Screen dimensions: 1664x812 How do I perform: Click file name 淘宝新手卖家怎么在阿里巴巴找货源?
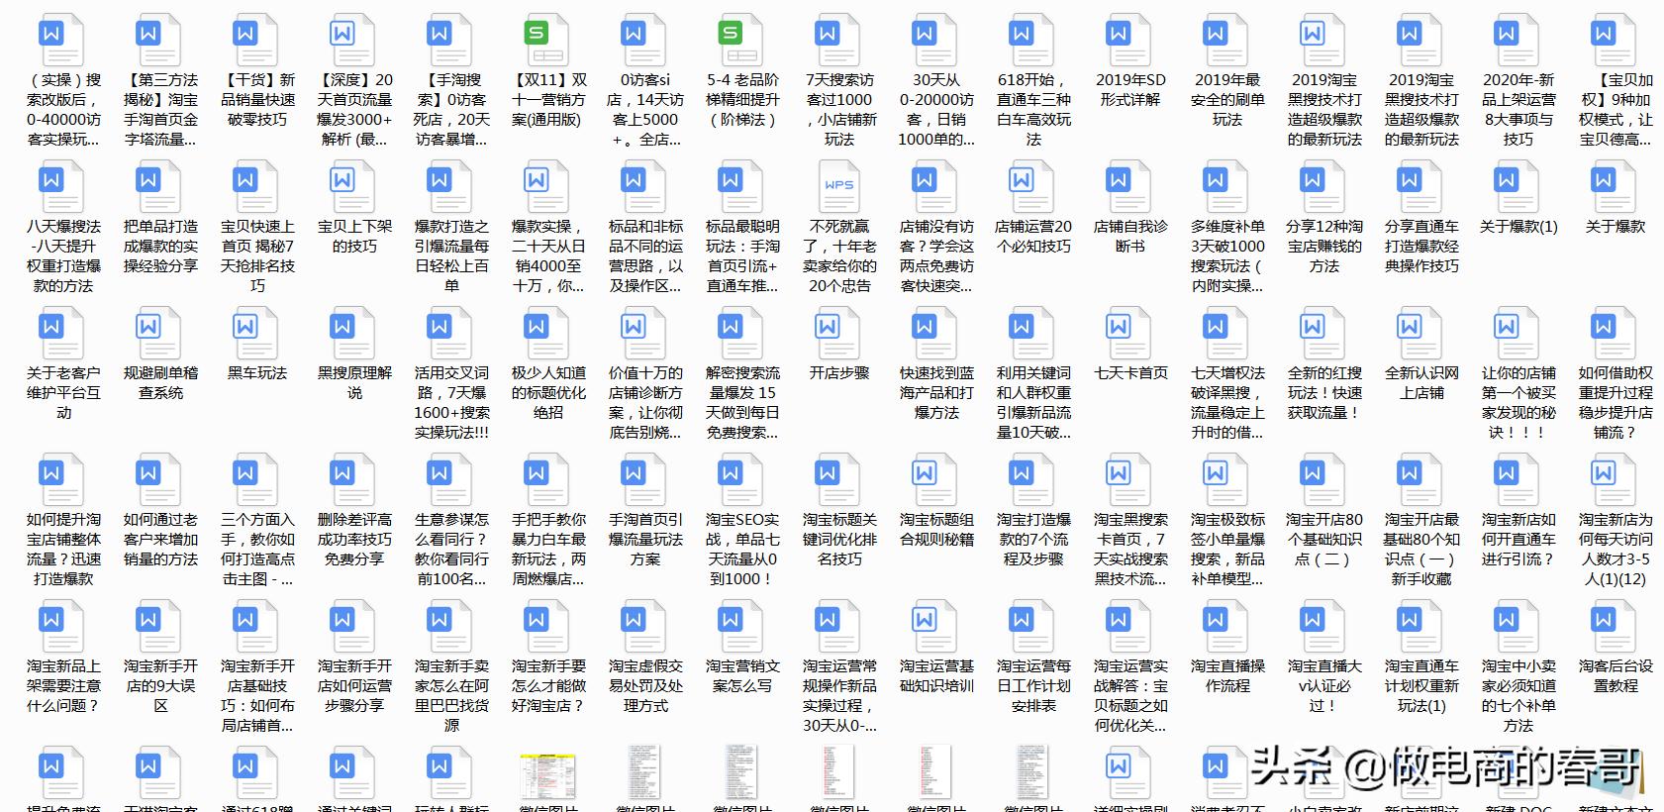click(451, 696)
